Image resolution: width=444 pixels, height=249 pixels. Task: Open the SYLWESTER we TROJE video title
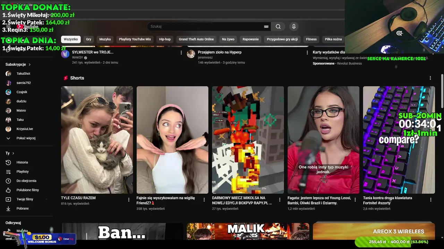[x=93, y=52]
